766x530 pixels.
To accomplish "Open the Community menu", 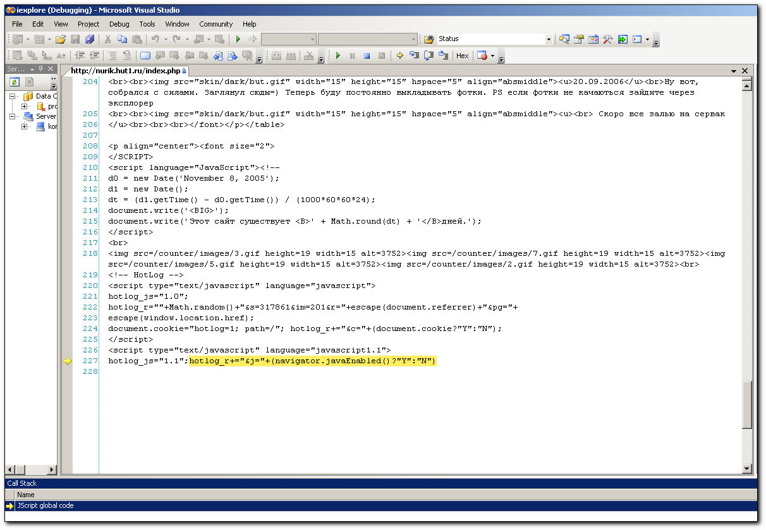I will tap(216, 24).
